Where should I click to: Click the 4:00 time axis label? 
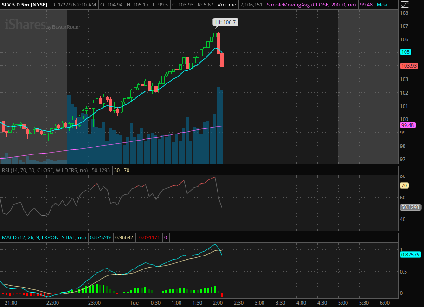point(301,303)
